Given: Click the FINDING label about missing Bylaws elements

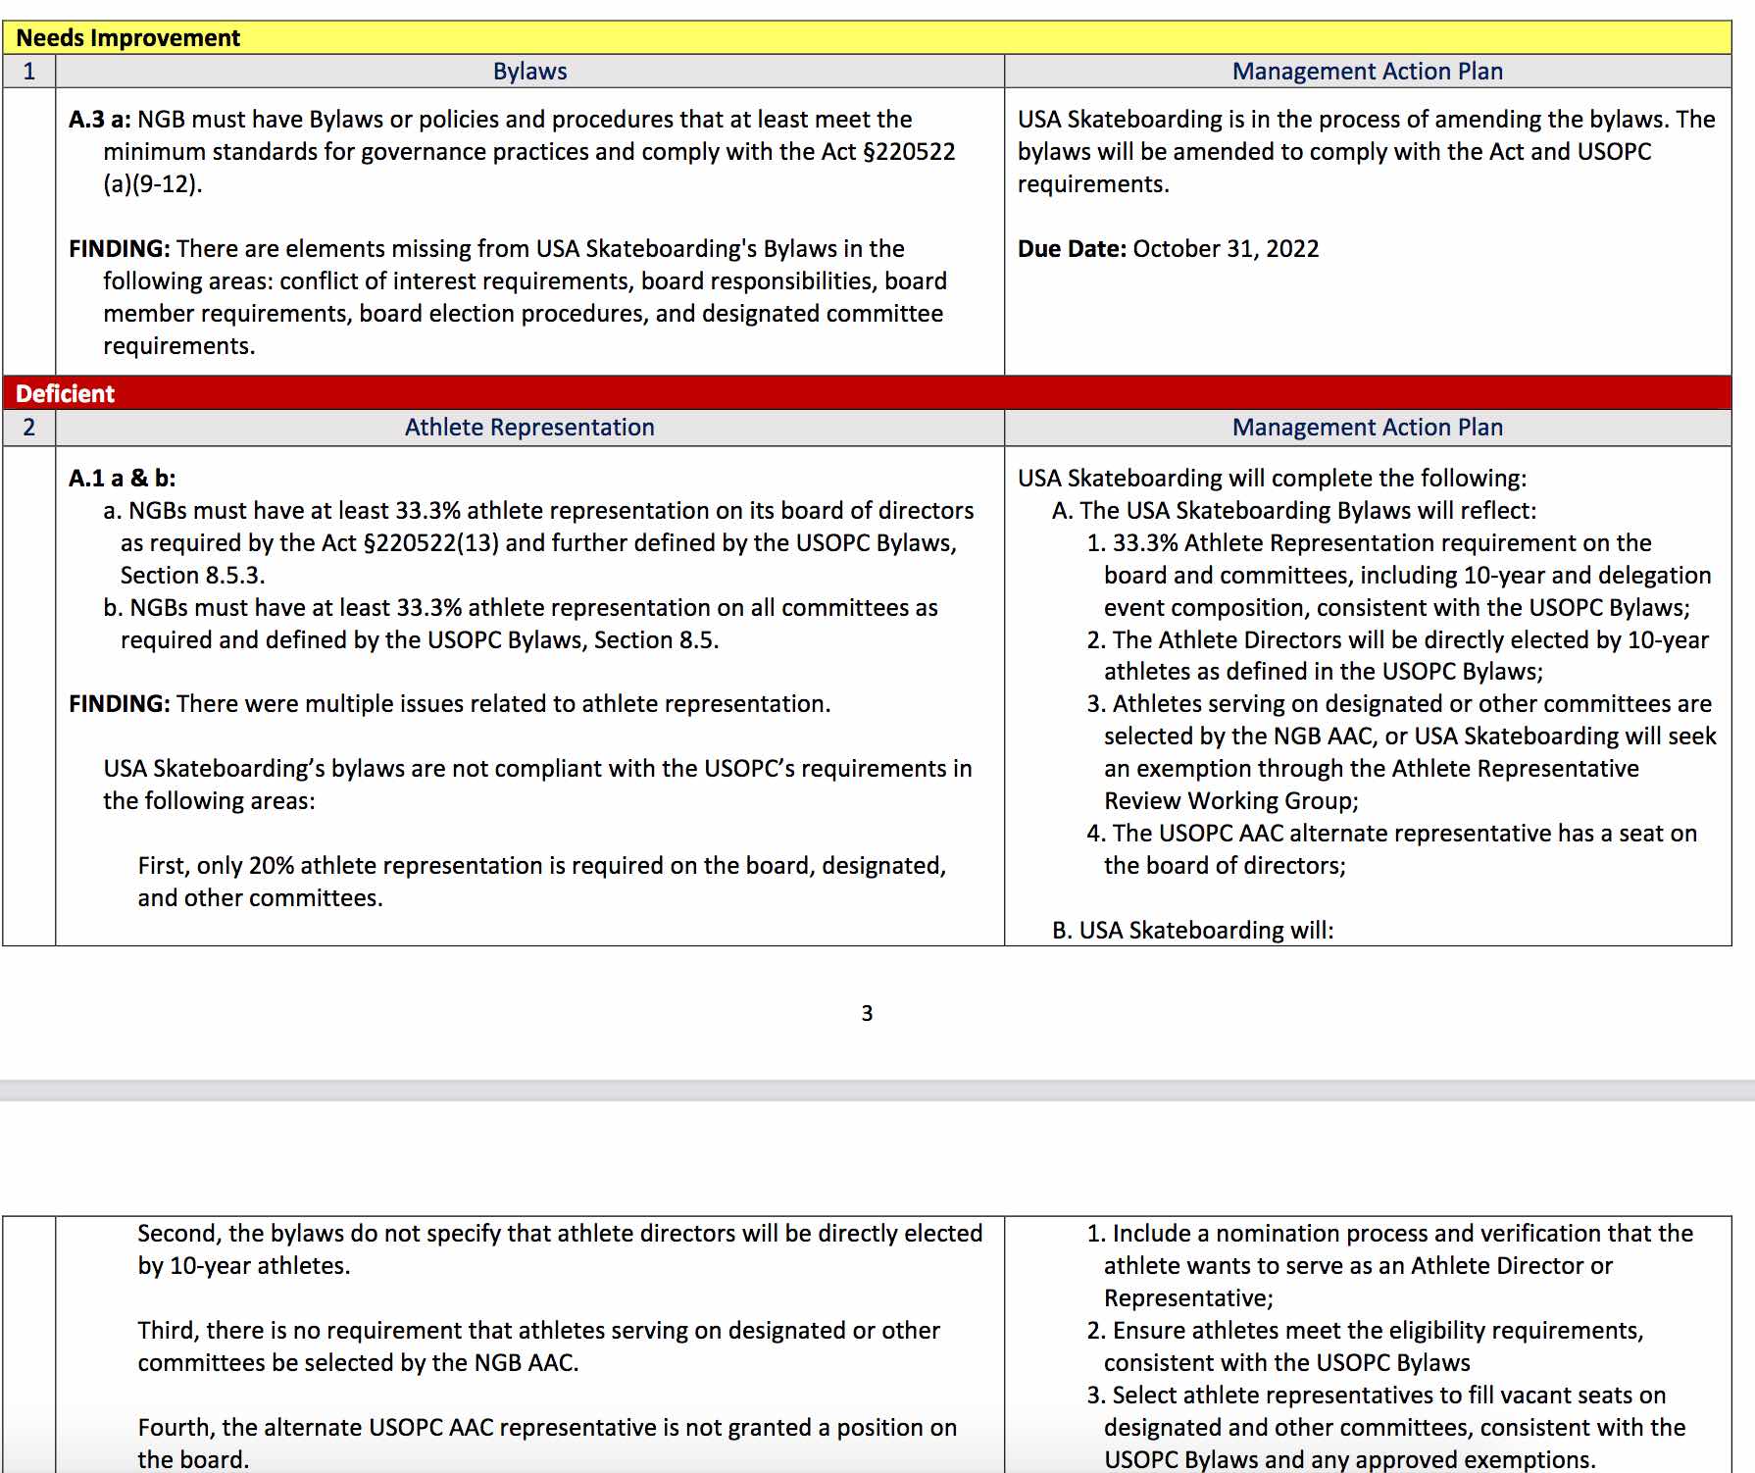Looking at the screenshot, I should point(119,249).
